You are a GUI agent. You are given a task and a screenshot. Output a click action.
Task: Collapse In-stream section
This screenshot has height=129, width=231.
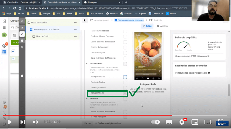[x=87, y=99]
